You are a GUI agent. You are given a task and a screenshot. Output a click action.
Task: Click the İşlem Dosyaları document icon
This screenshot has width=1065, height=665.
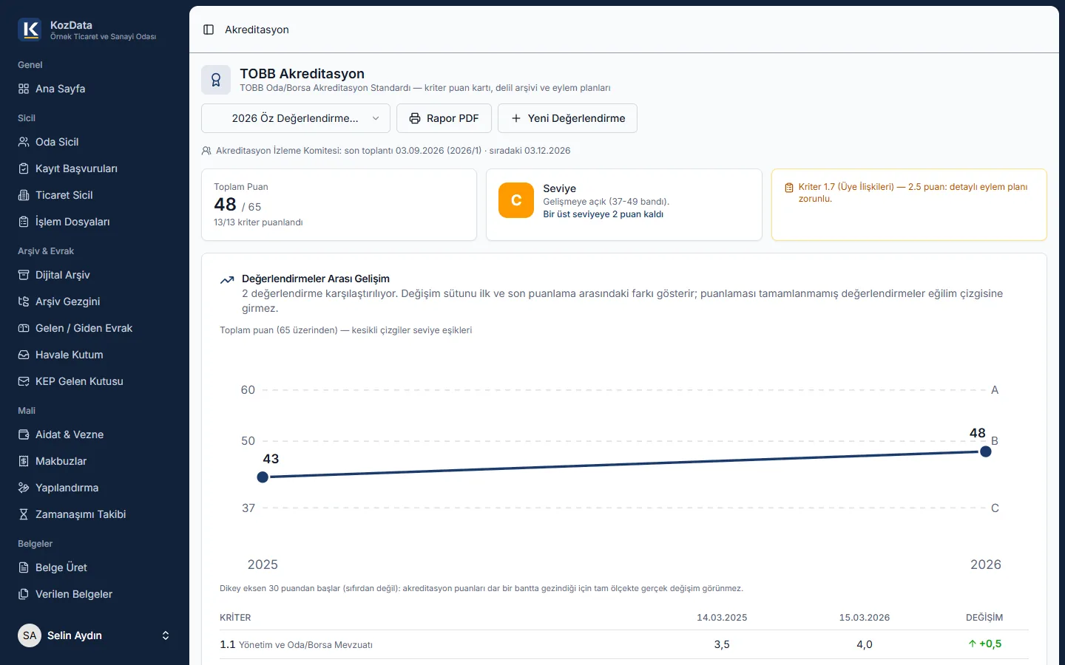24,222
